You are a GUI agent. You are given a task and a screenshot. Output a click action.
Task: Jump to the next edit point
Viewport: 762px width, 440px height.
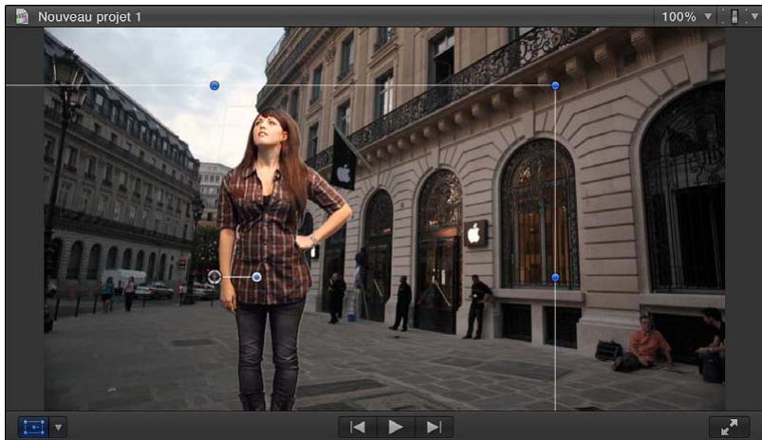434,427
